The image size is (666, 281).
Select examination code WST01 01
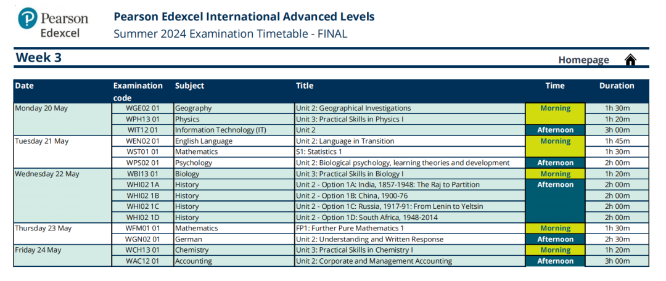coord(142,152)
